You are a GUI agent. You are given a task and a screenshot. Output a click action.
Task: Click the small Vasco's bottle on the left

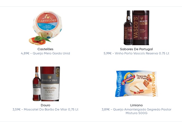coord(128,28)
